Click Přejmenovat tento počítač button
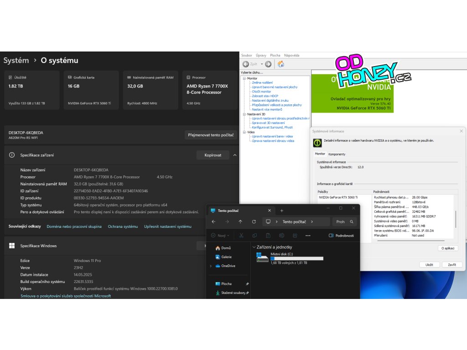 (211, 135)
